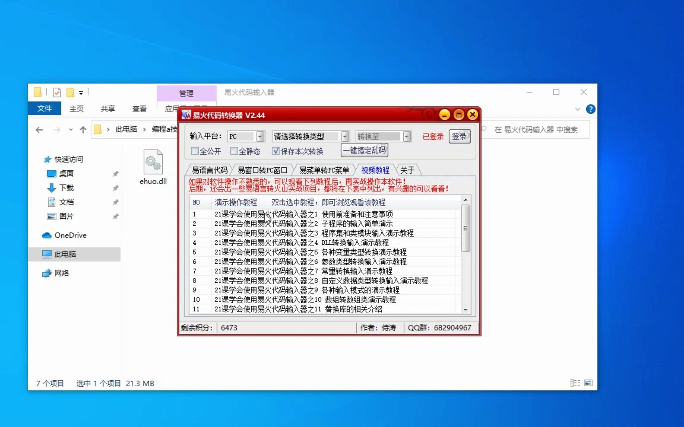Collapse the Explorer ribbon chevron
The image size is (684, 427).
(578, 109)
